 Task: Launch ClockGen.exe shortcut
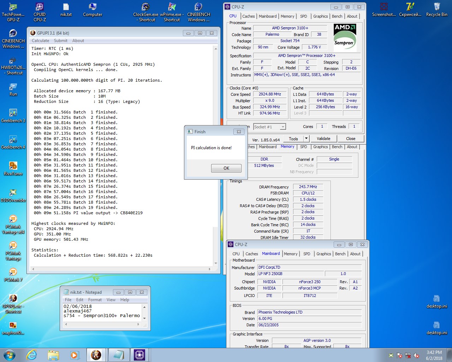pos(146,12)
